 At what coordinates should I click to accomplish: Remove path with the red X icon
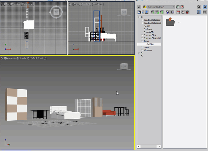click(x=182, y=7)
